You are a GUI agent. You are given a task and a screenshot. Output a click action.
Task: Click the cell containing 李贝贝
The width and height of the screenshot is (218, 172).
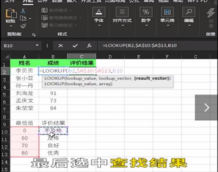pyautogui.click(x=24, y=71)
